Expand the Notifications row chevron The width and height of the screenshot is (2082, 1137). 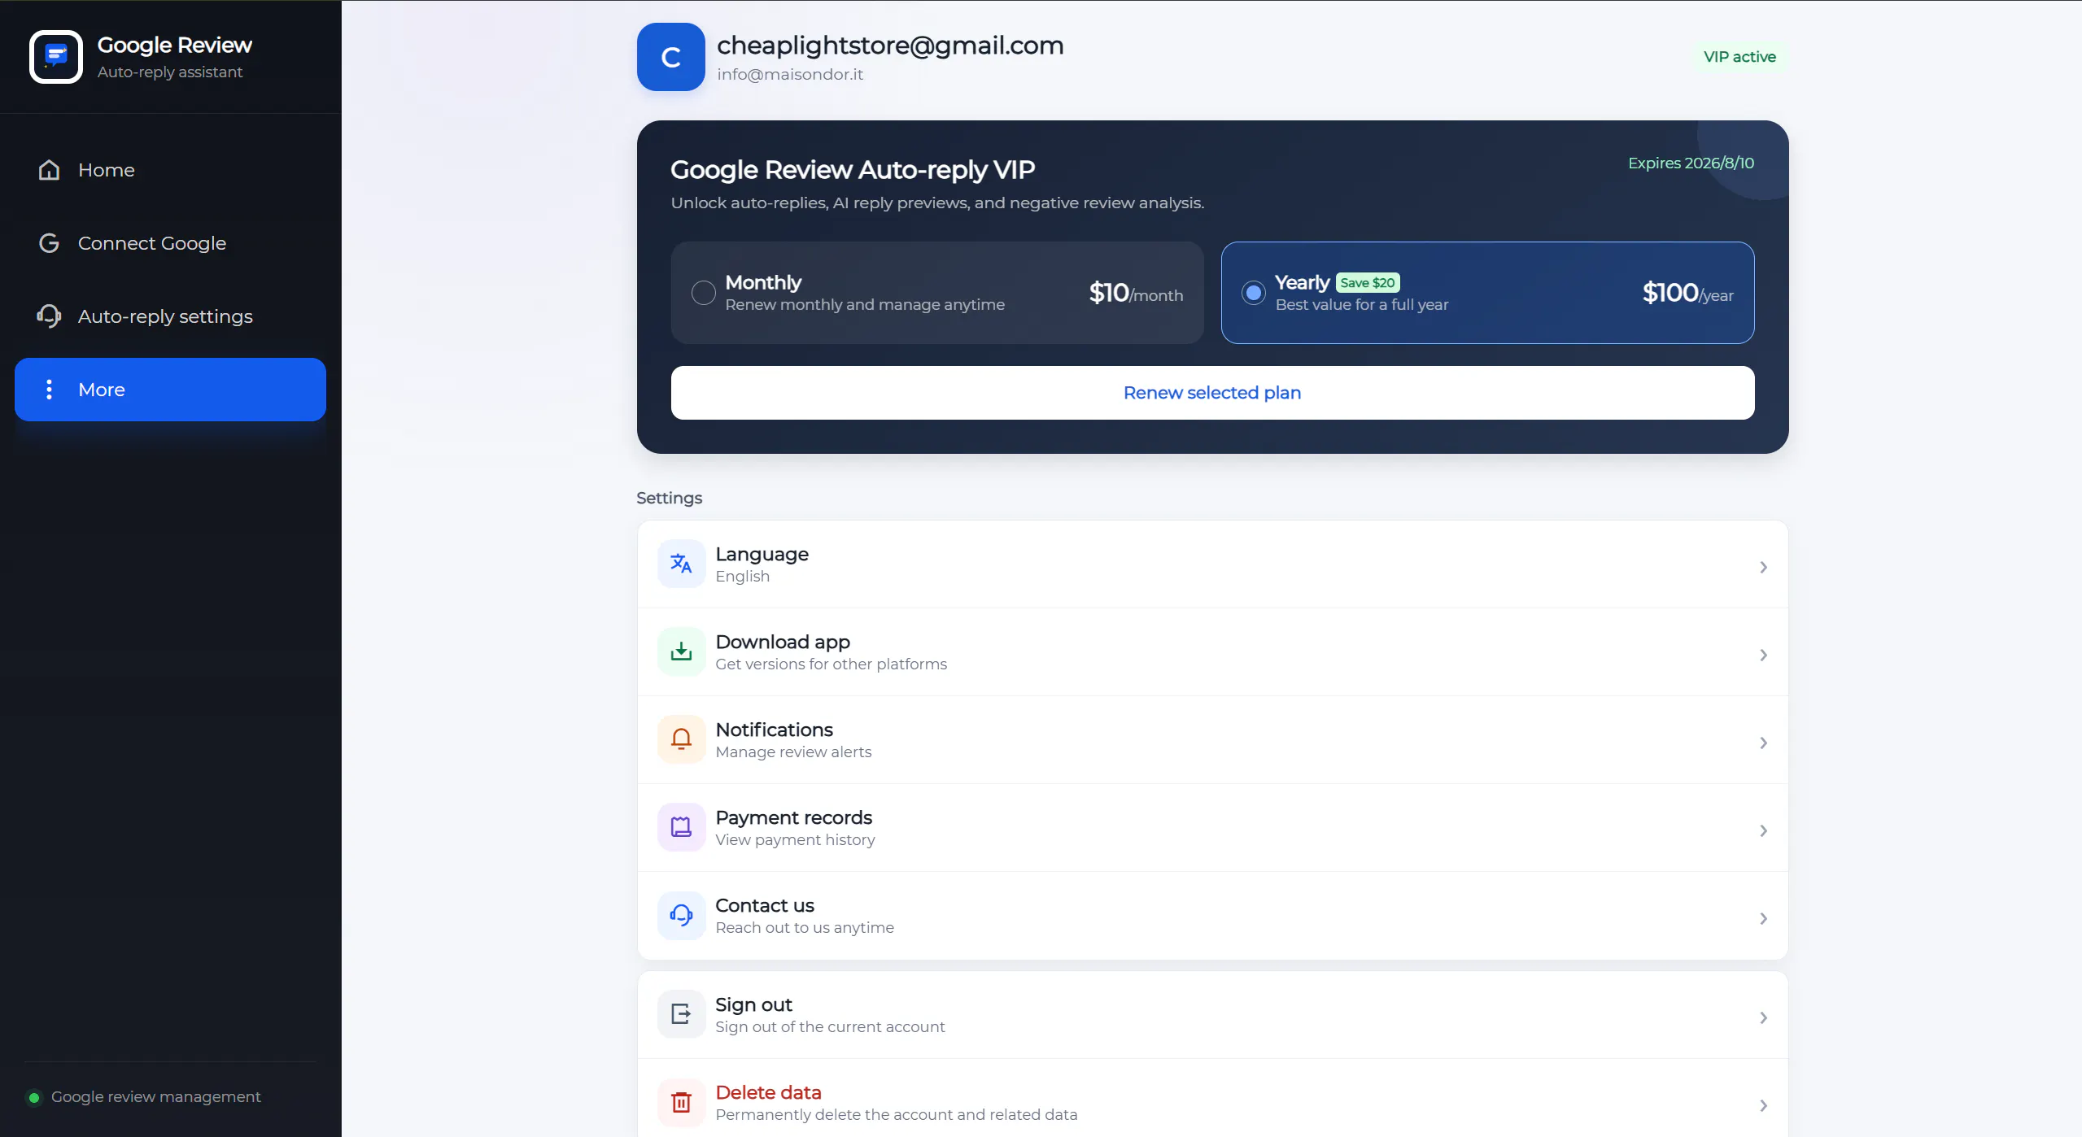click(1763, 743)
